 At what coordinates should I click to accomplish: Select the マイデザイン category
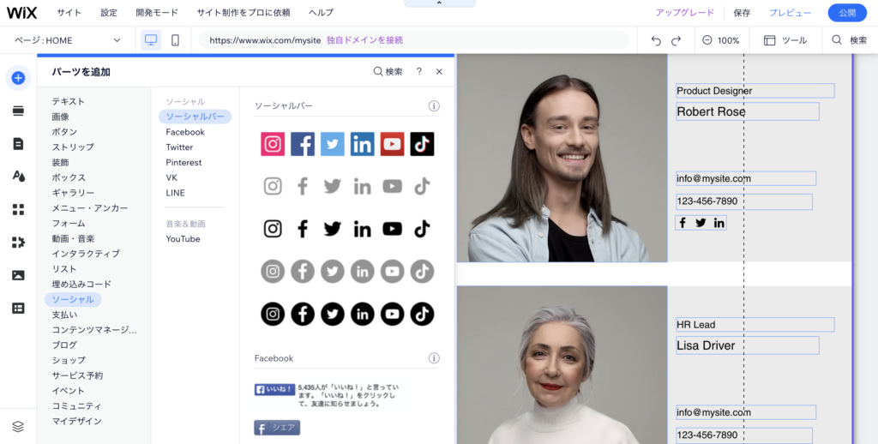(76, 421)
